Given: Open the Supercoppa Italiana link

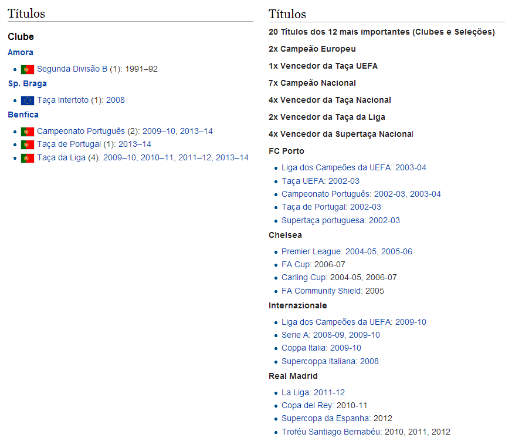Looking at the screenshot, I should 318,361.
